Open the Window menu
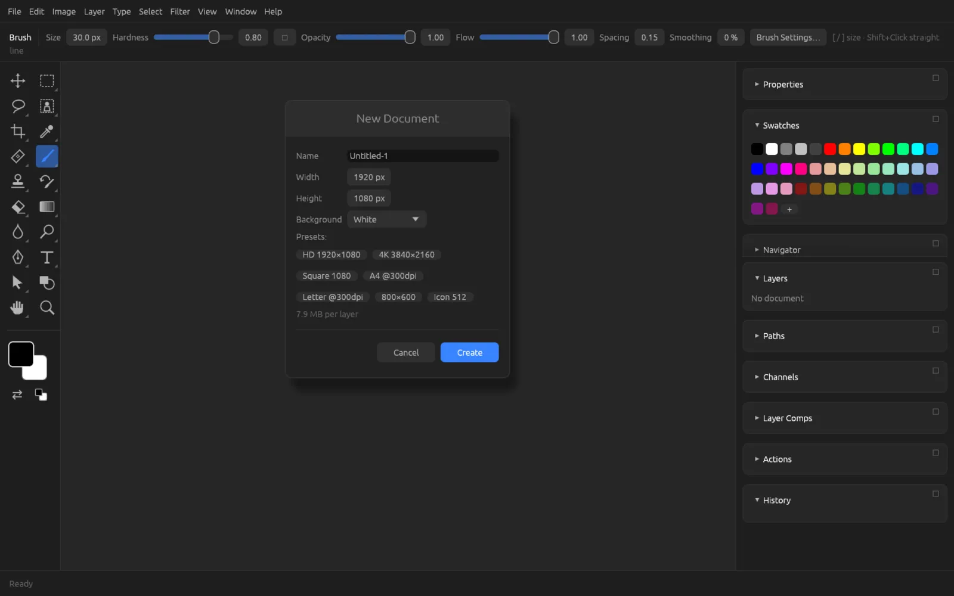 click(240, 11)
